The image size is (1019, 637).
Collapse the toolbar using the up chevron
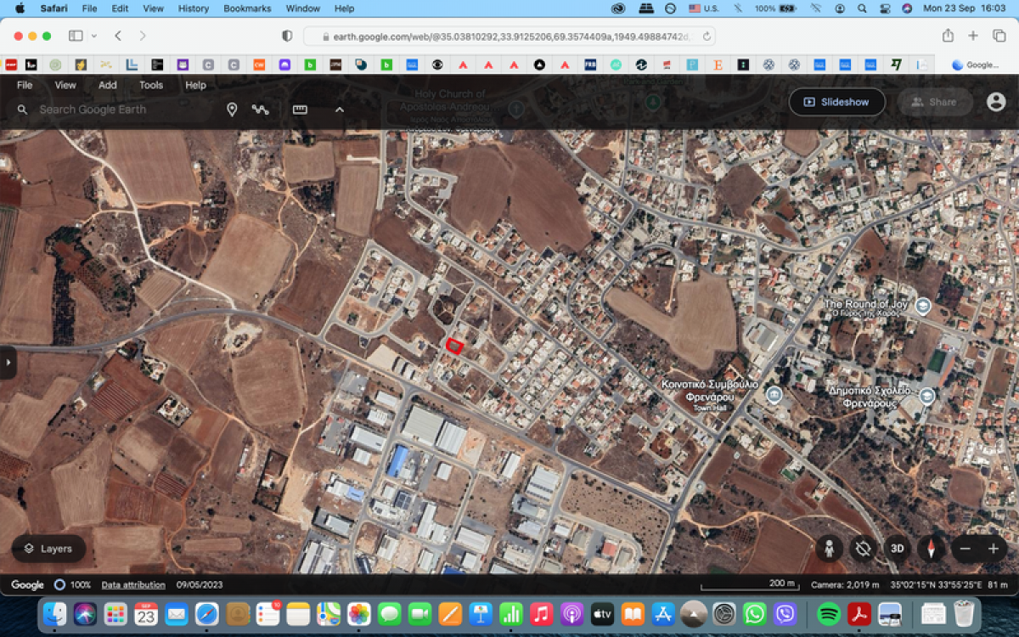click(x=340, y=110)
